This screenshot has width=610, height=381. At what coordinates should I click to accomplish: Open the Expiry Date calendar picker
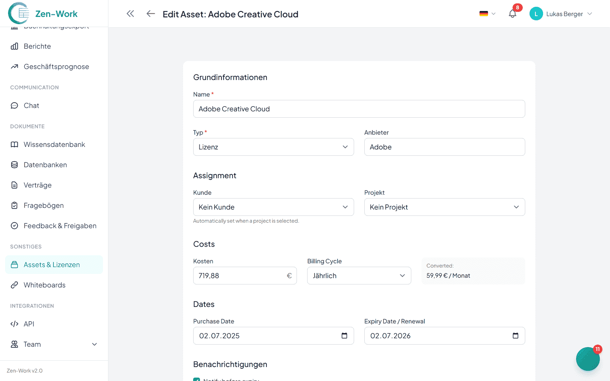tap(516, 336)
